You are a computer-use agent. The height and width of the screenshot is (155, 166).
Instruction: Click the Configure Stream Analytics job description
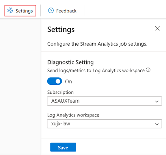pyautogui.click(x=97, y=44)
